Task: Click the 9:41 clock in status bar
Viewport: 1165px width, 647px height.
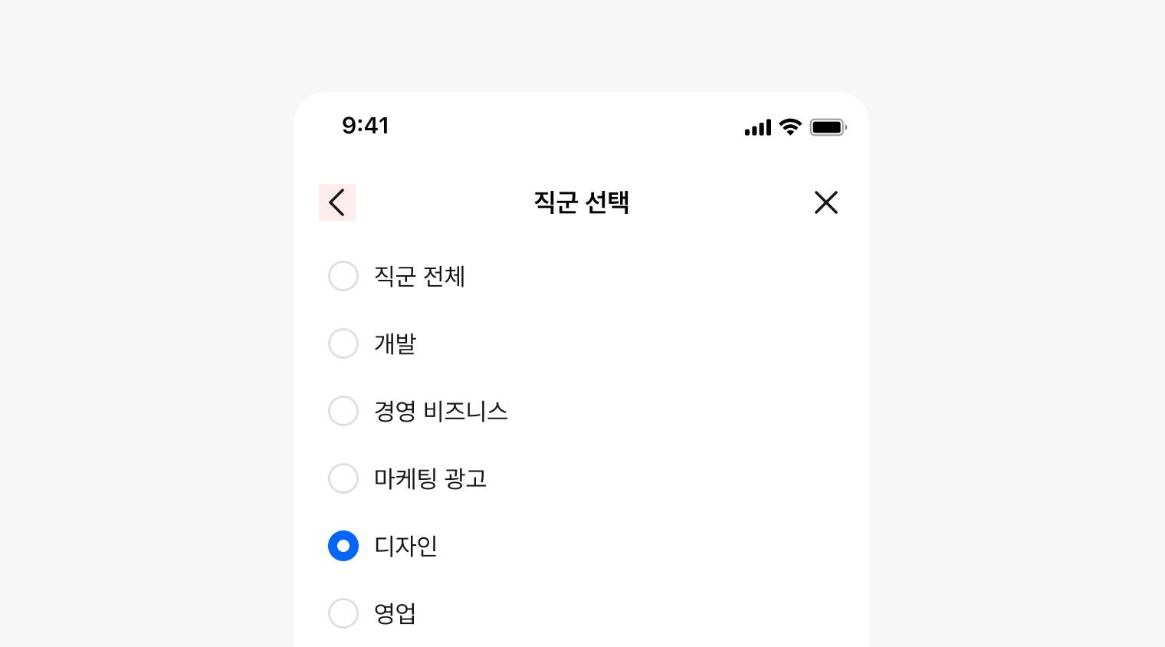Action: point(366,126)
